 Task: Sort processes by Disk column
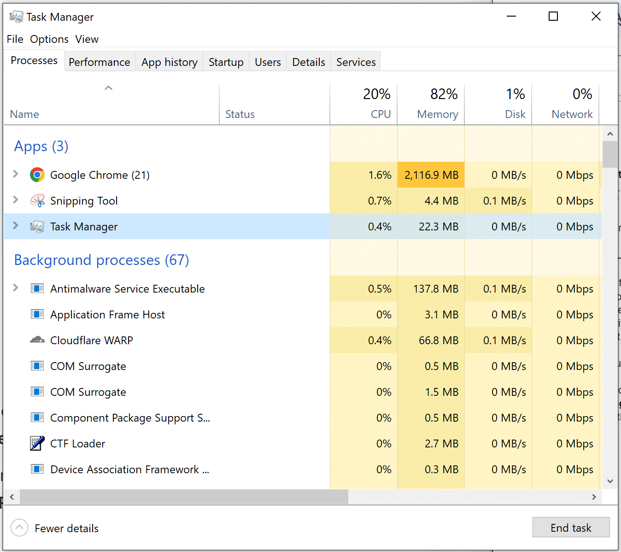498,105
